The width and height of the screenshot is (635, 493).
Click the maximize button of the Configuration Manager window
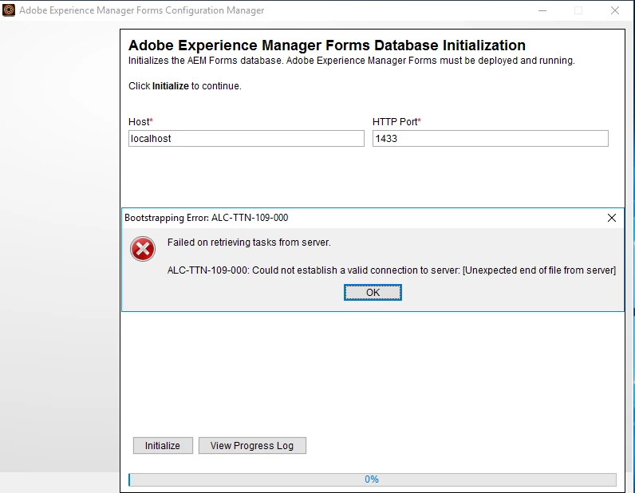pyautogui.click(x=578, y=10)
